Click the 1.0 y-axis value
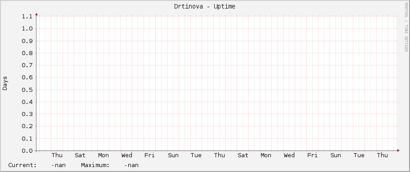The width and height of the screenshot is (410, 172). click(x=27, y=28)
